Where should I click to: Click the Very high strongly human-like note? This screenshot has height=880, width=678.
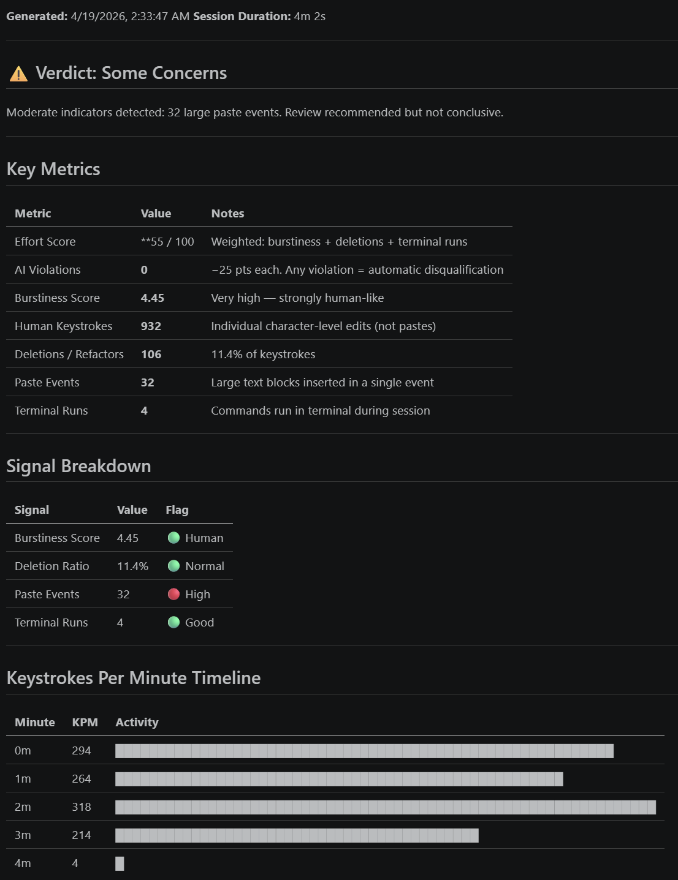point(297,298)
